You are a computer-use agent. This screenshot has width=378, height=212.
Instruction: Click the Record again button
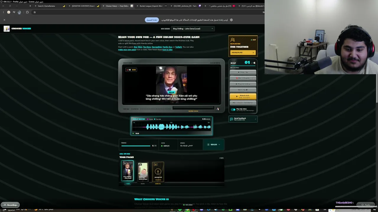[243, 78]
